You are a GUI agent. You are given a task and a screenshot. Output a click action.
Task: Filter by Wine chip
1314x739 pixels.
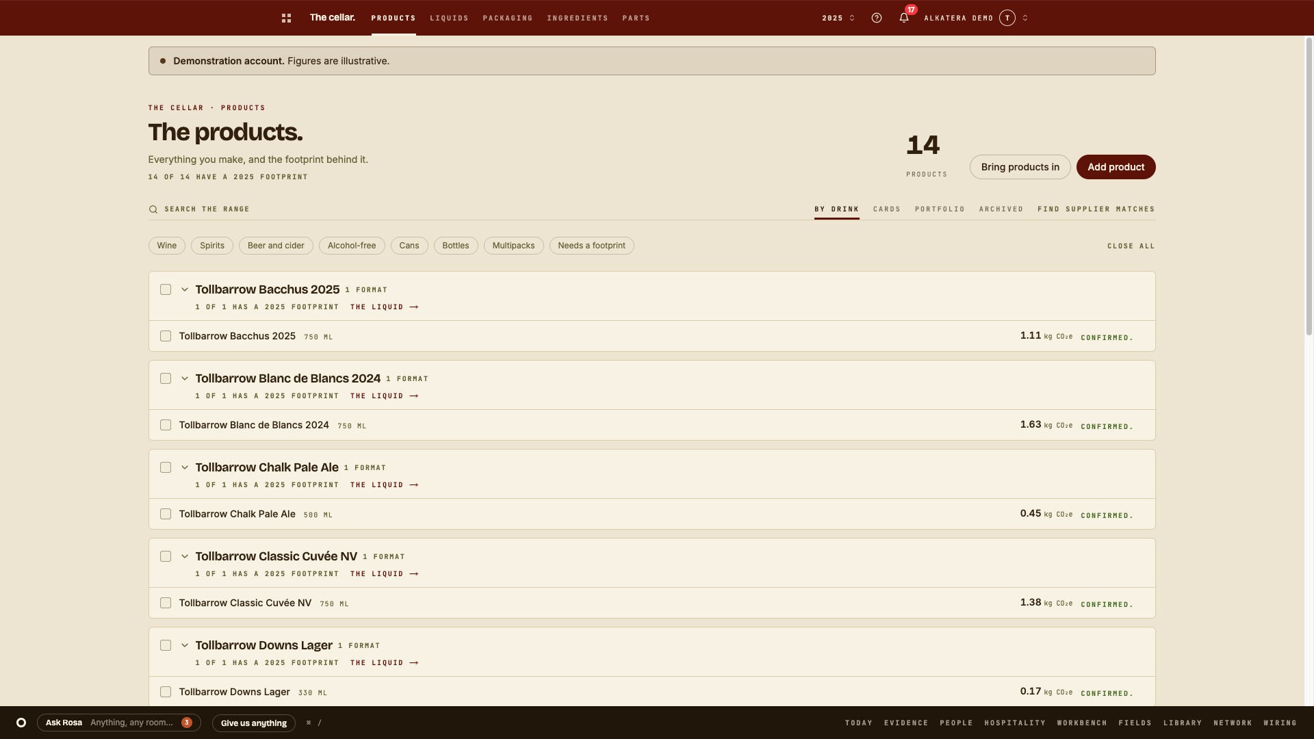coord(167,246)
